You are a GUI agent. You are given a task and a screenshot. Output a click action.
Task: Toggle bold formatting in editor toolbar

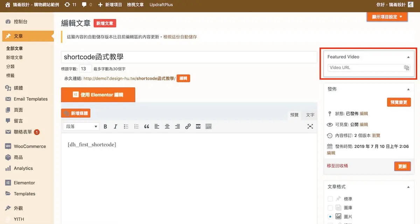click(x=105, y=127)
